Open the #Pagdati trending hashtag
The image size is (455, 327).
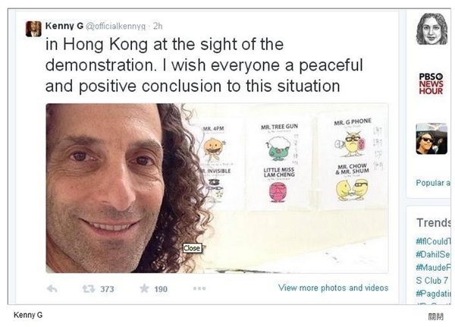click(x=433, y=294)
